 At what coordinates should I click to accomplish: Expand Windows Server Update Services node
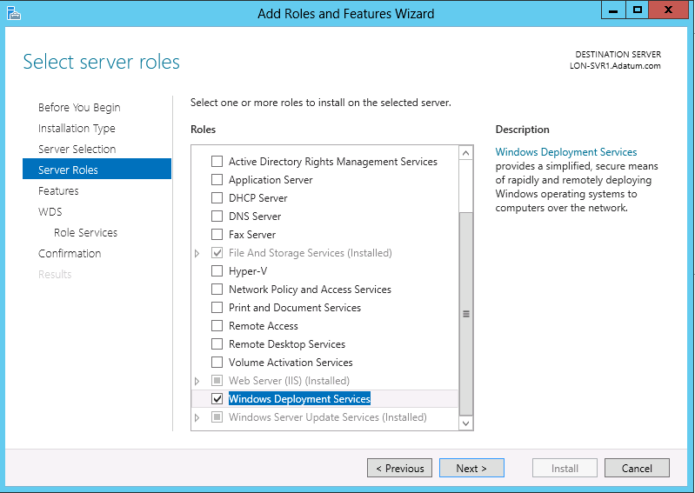tap(197, 417)
